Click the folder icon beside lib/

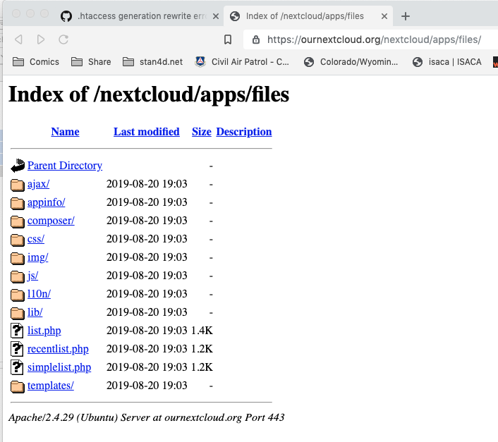coord(18,314)
